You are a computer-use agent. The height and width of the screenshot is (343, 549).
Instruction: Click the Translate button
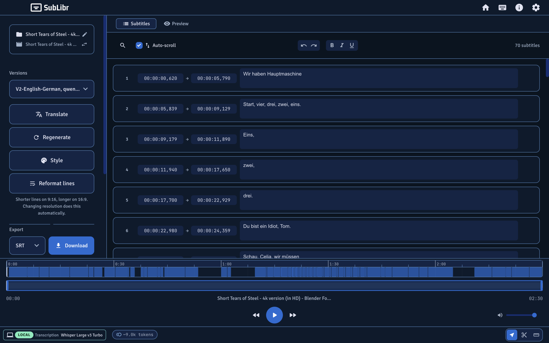51,114
